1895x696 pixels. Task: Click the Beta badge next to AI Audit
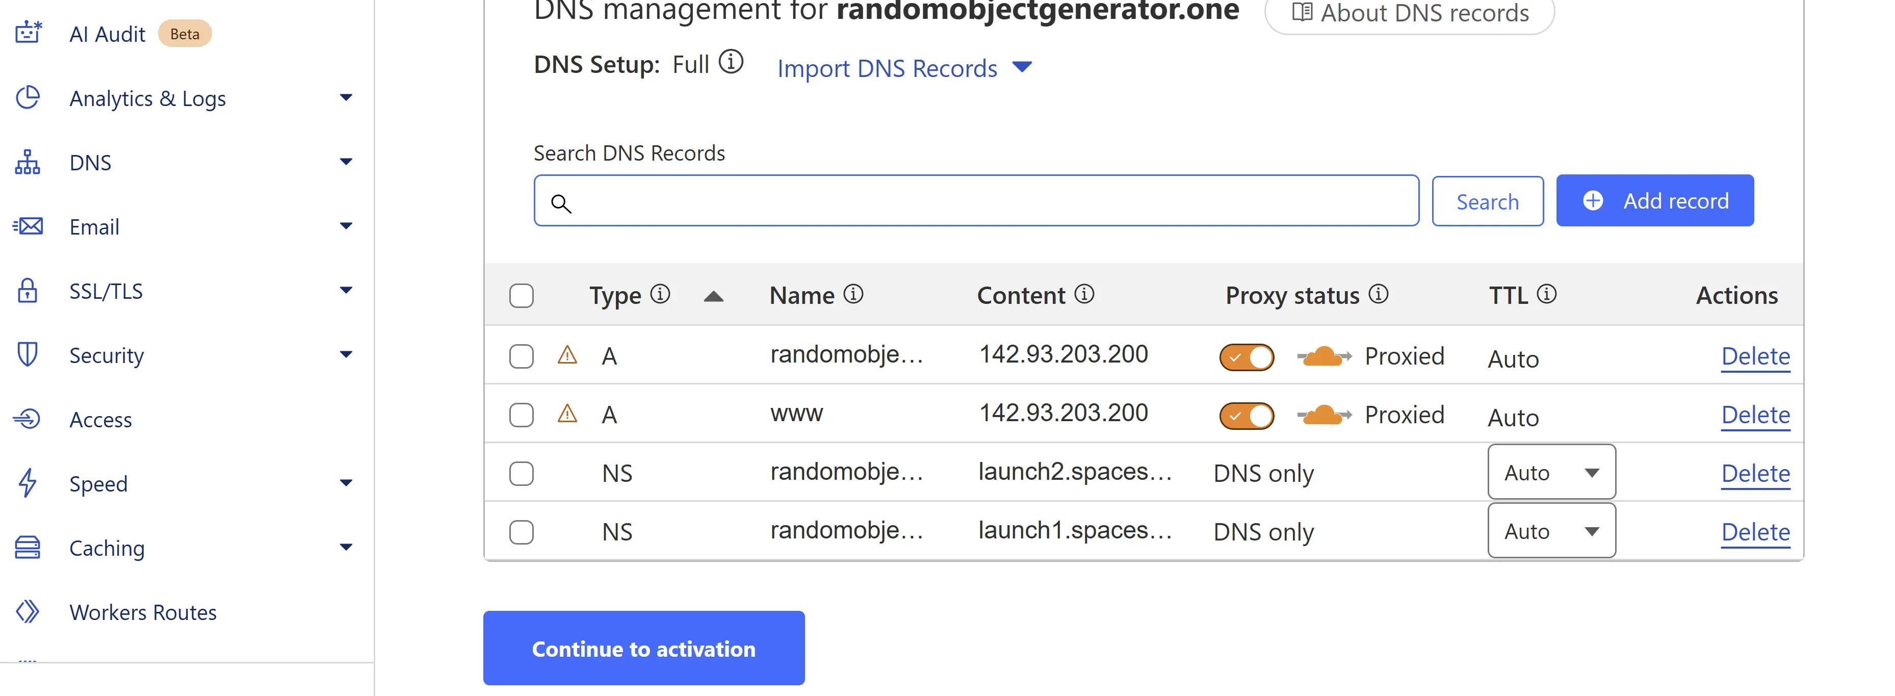(x=185, y=34)
